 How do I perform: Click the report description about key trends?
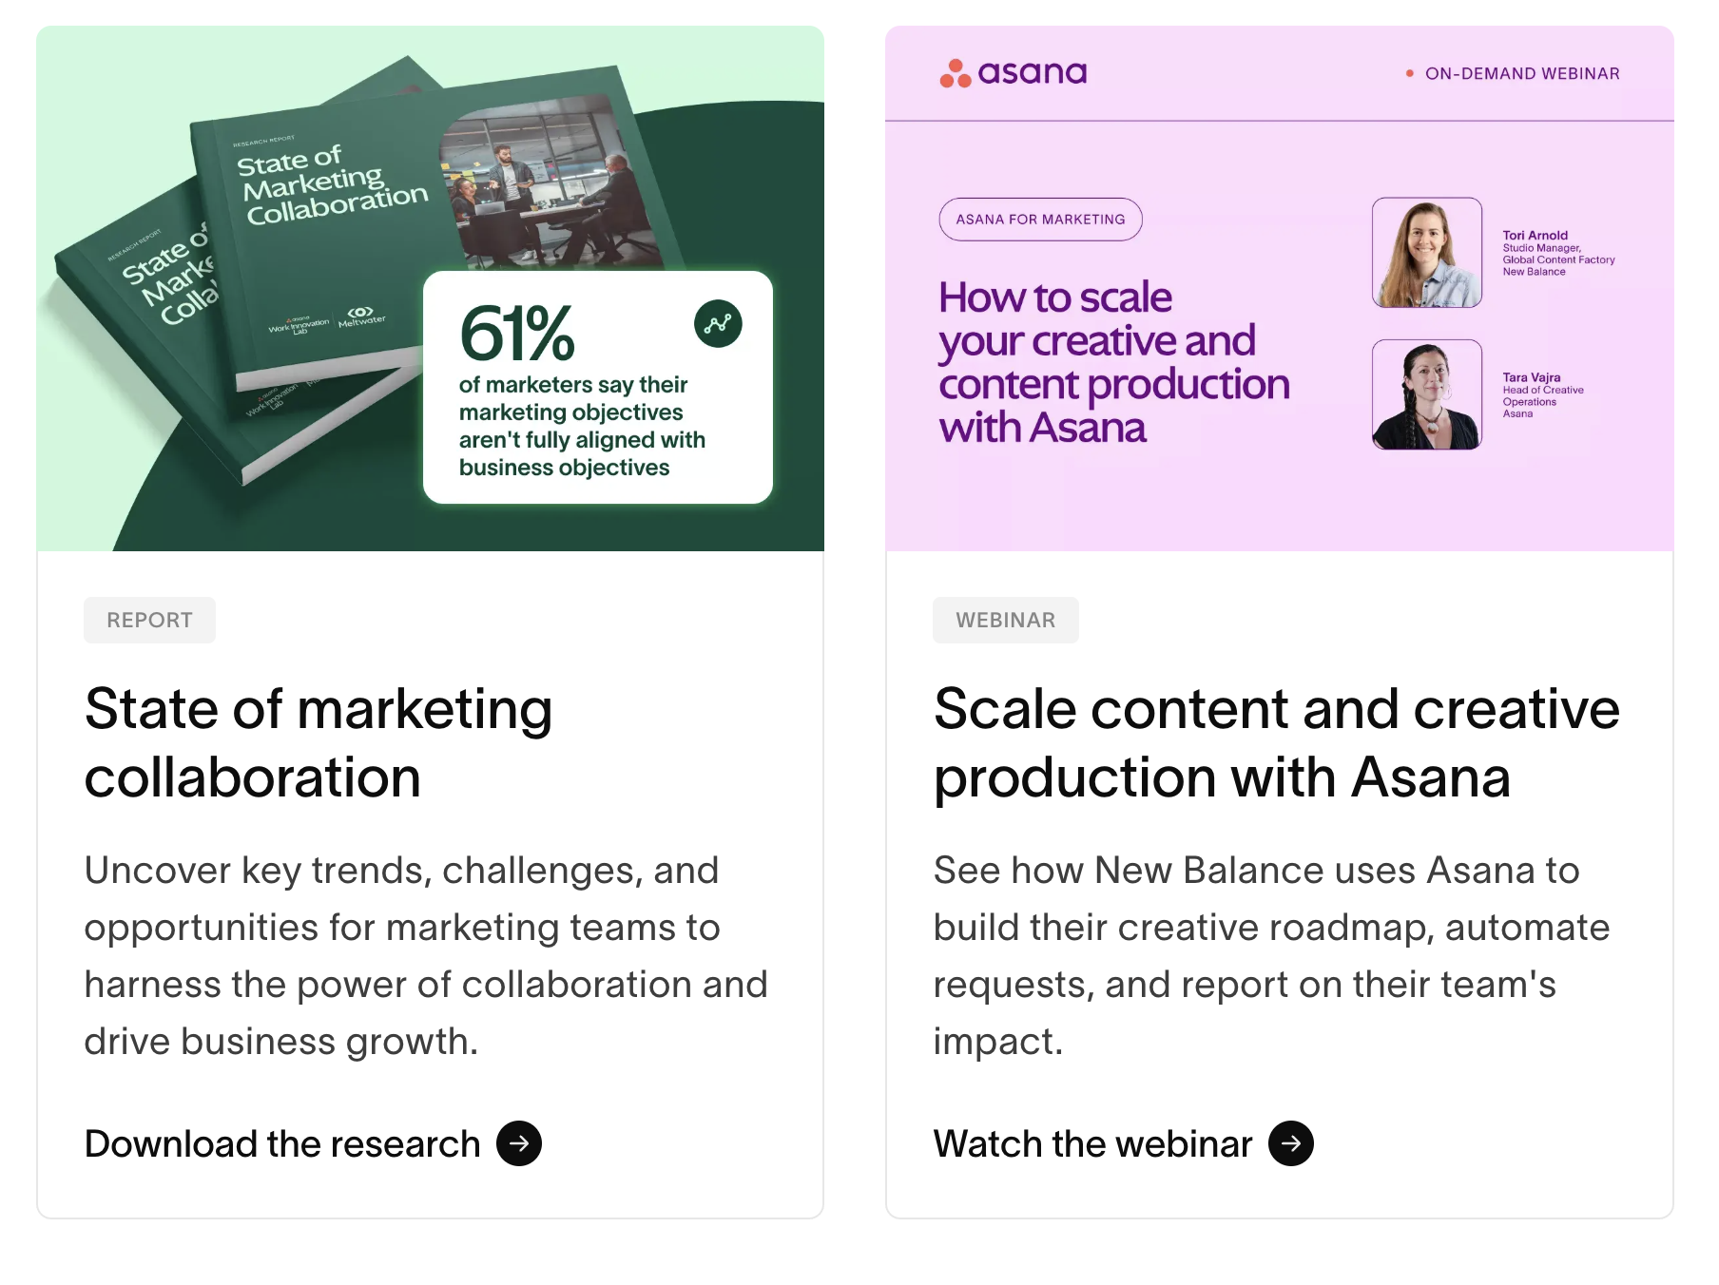426,955
